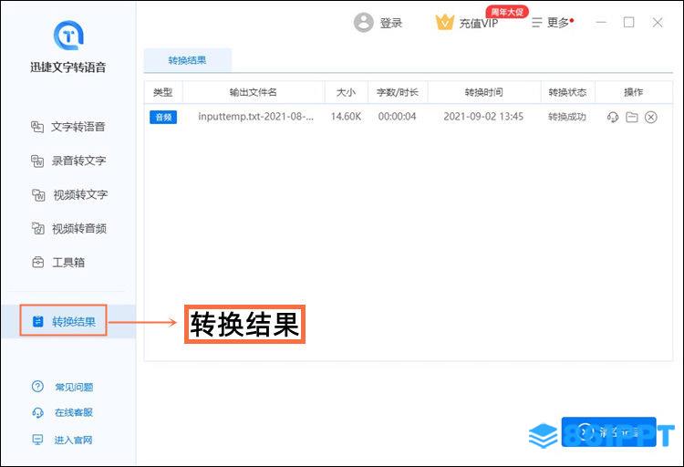
Task: Click the 视频转文字 sidebar icon
Action: pos(38,194)
